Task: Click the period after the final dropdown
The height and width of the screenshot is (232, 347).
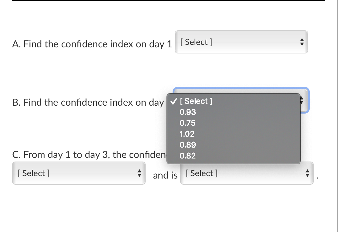Action: 317,178
